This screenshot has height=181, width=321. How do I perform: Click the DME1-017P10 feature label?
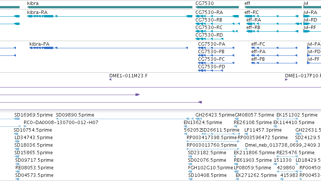[x=303, y=76]
